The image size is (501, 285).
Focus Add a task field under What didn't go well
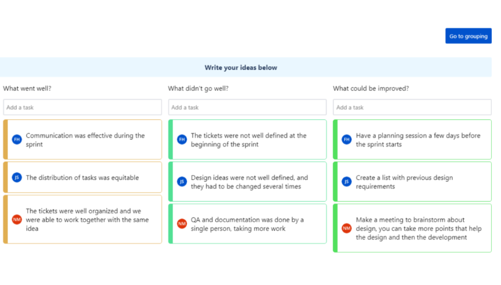[247, 107]
